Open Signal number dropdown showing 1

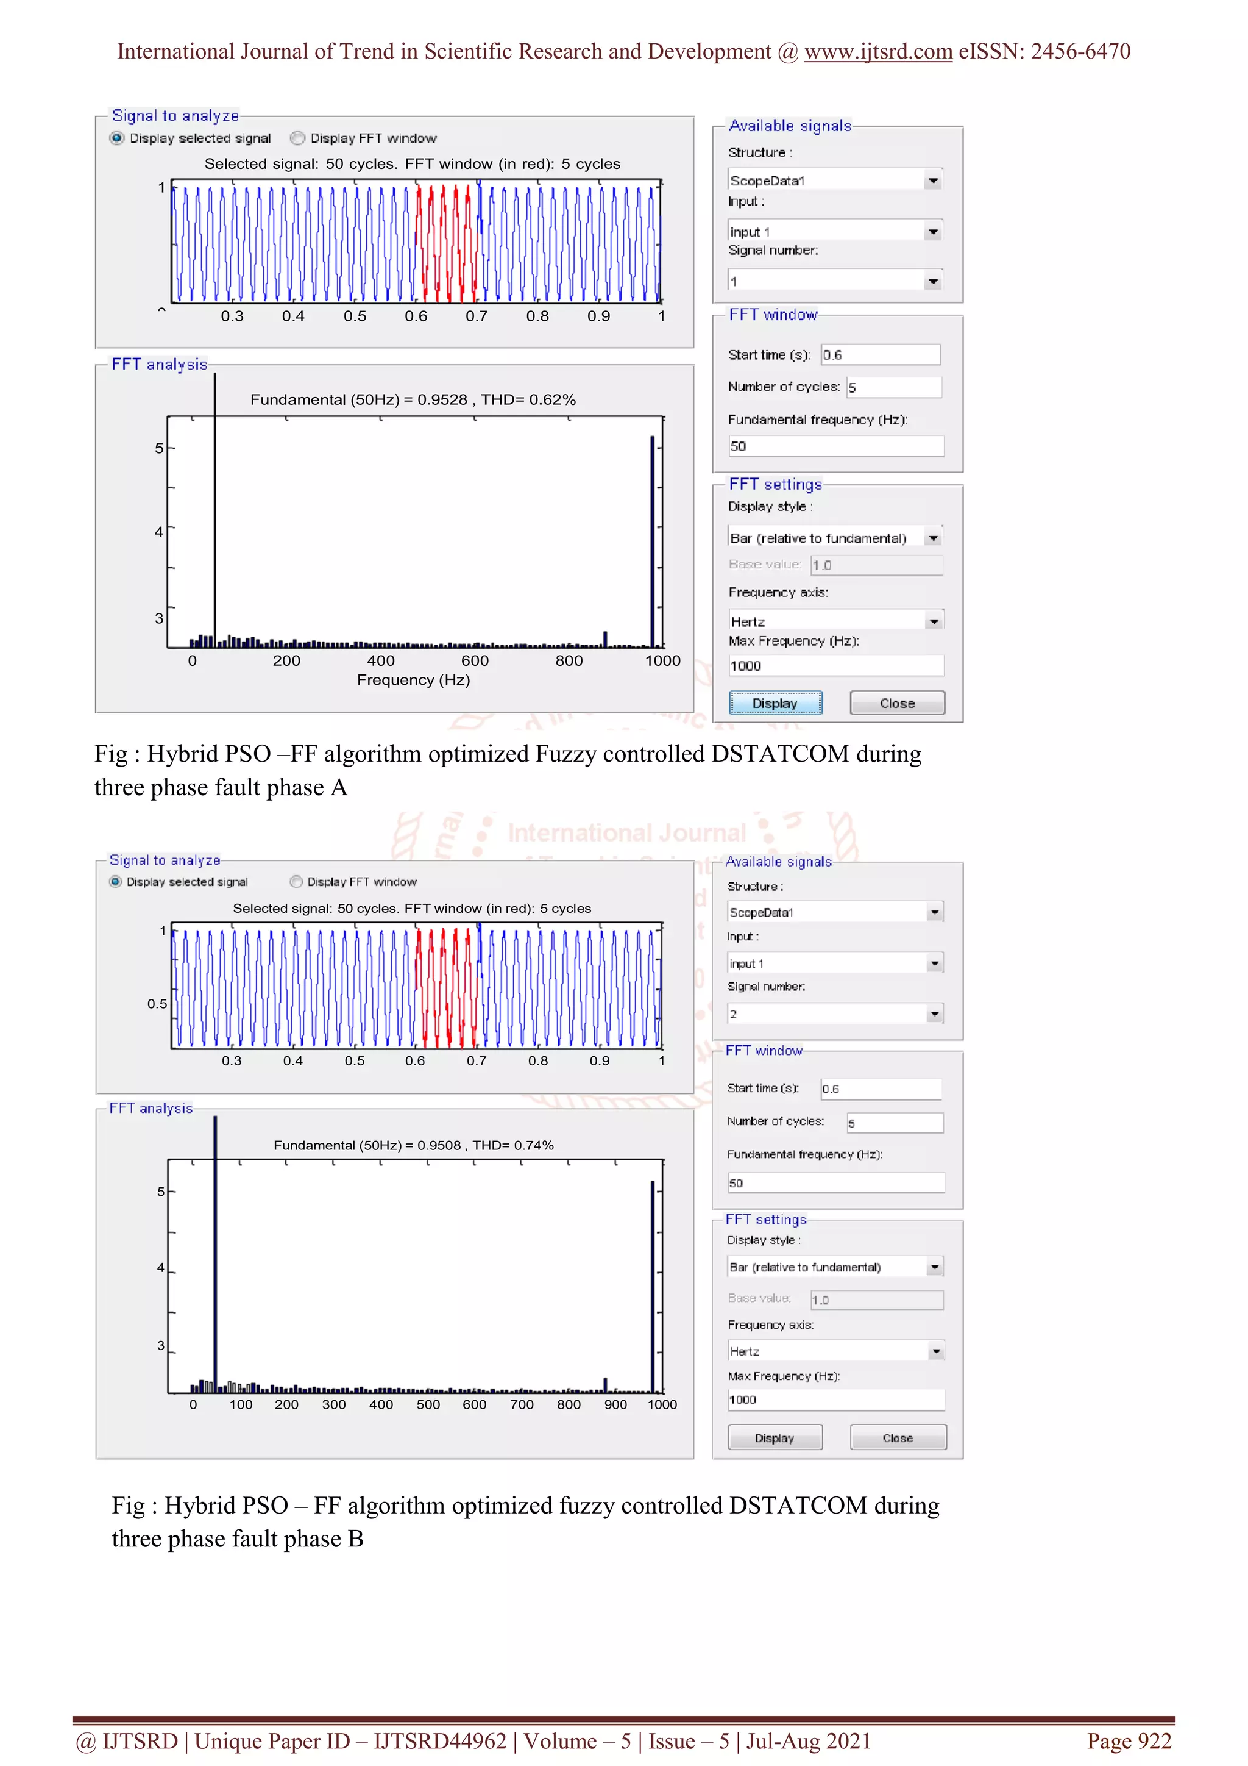[835, 281]
